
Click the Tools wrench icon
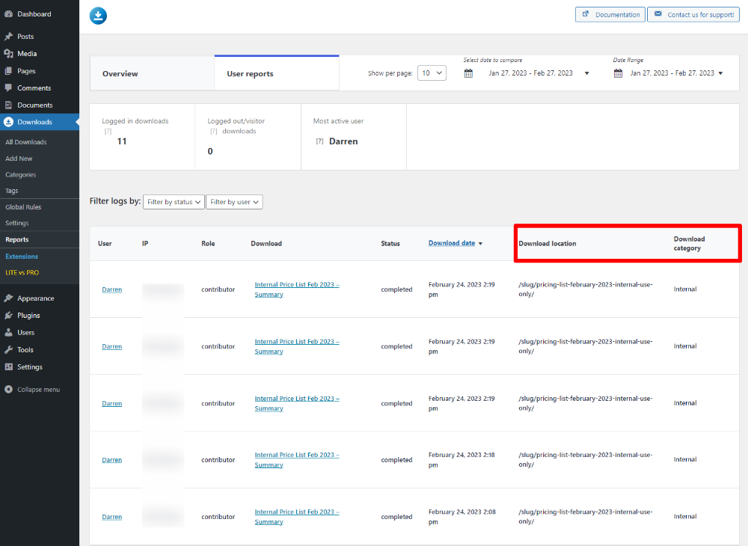click(8, 349)
